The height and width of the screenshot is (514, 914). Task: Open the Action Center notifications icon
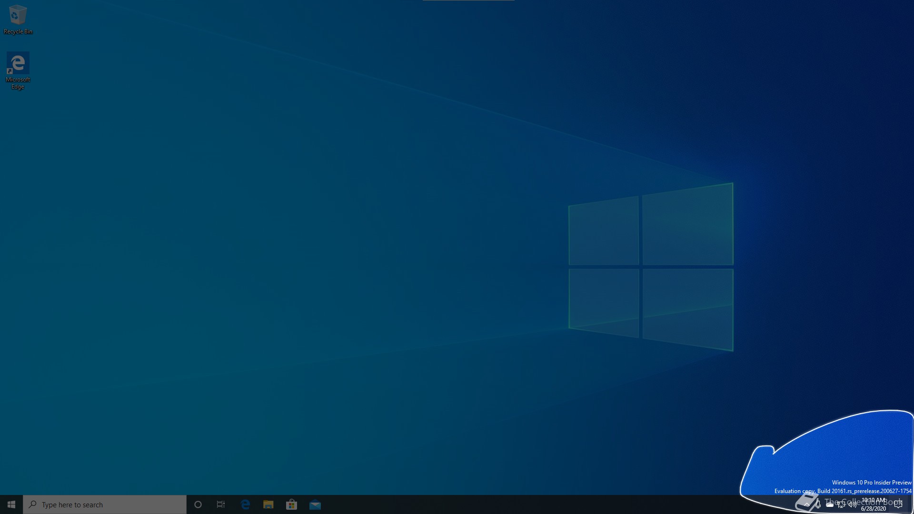pyautogui.click(x=898, y=504)
